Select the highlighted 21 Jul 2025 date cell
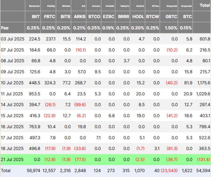Screen dimensions: 211x177 tap(12, 160)
